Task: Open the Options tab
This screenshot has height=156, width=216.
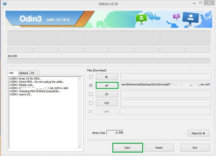Action: [23, 73]
